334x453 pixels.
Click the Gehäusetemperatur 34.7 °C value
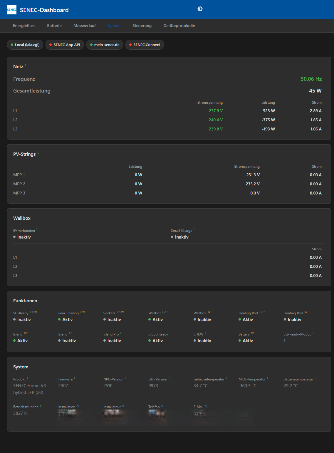pos(201,386)
